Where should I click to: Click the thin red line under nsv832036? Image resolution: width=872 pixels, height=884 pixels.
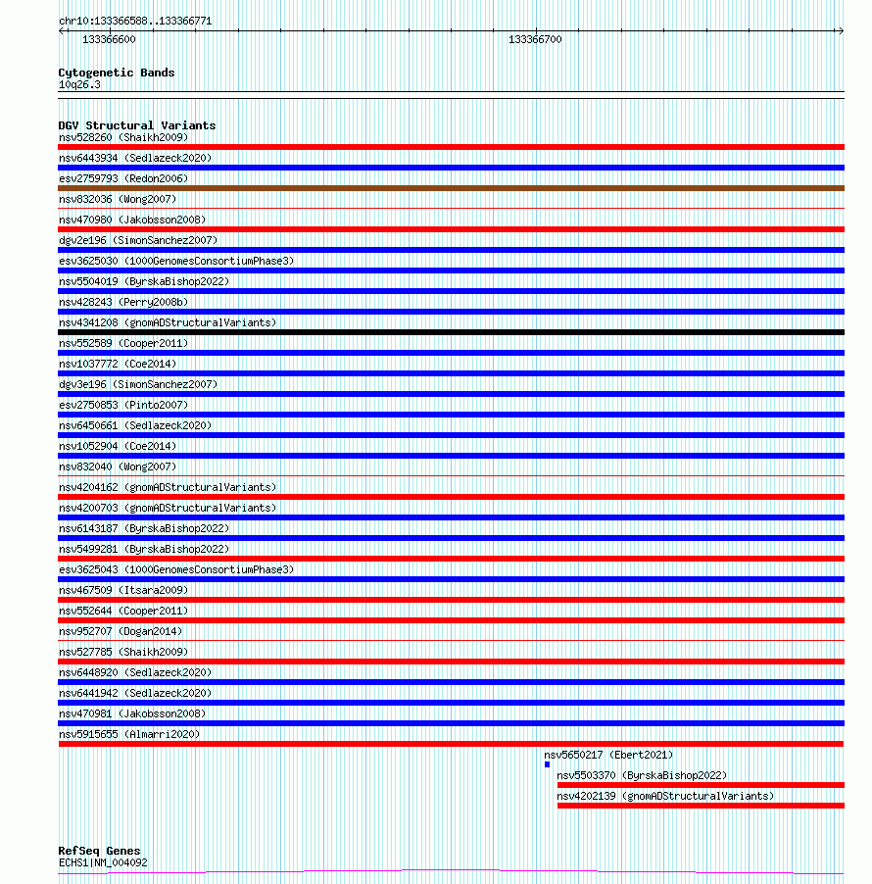[x=451, y=208]
